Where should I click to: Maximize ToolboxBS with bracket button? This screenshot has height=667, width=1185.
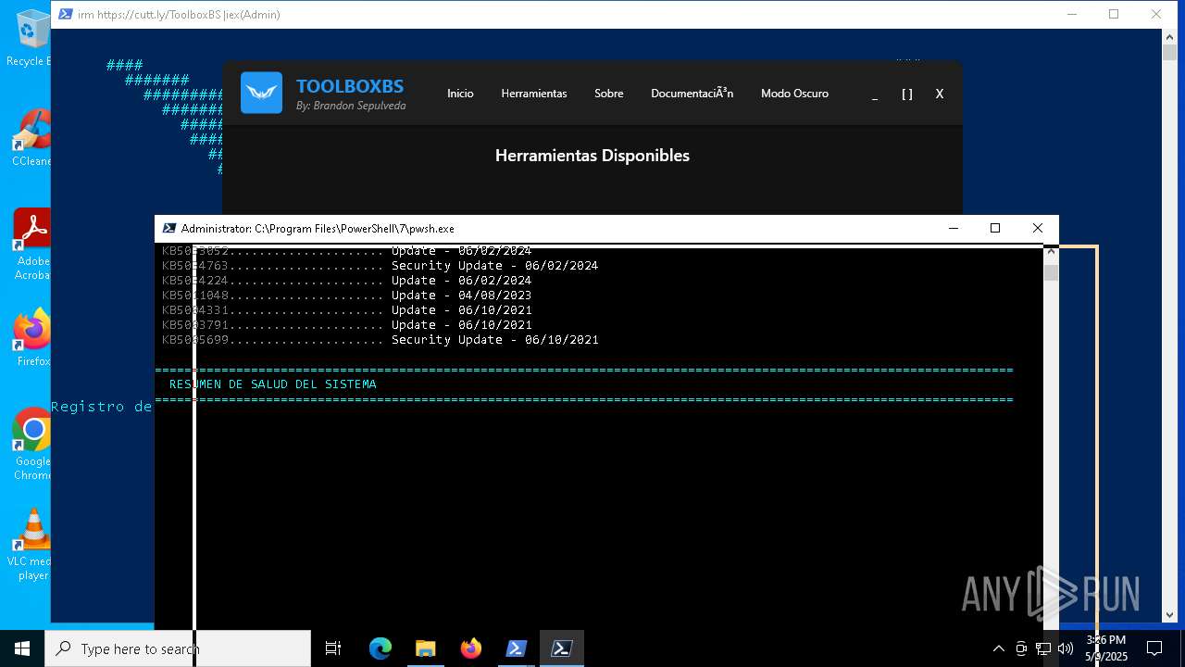point(907,94)
